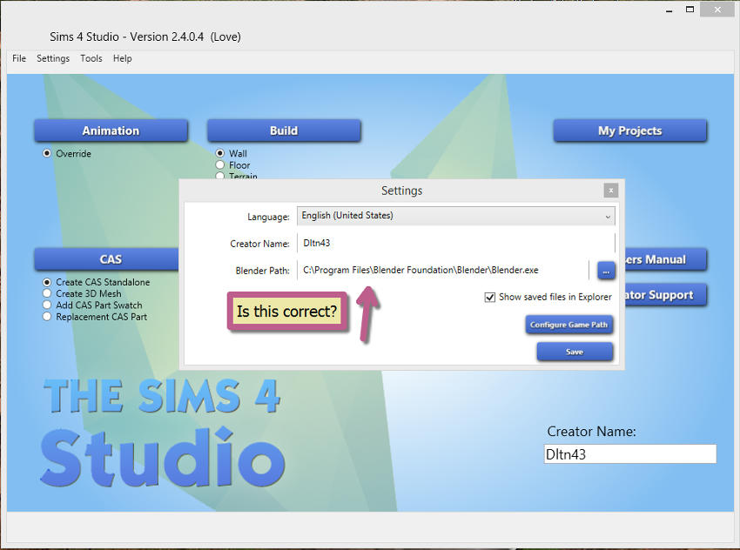This screenshot has height=550, width=740.
Task: Close the Sims 4 Studio window
Action: pyautogui.click(x=717, y=10)
